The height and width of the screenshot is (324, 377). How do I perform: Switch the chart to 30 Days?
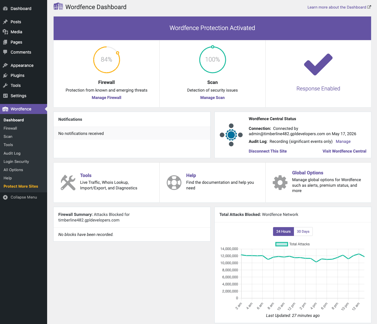point(303,232)
